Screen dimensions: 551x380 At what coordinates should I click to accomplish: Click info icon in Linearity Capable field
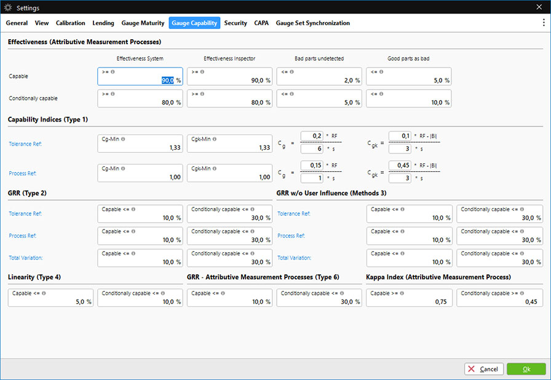[44, 293]
